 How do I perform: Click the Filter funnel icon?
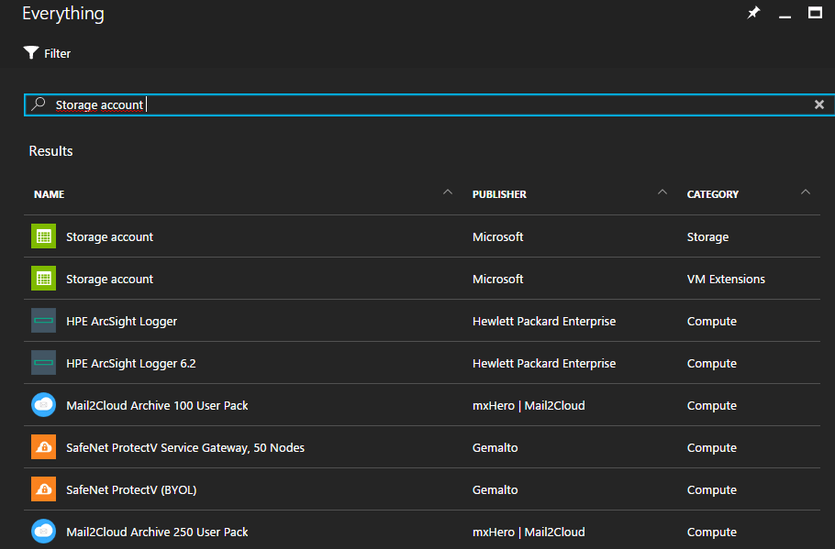tap(31, 52)
